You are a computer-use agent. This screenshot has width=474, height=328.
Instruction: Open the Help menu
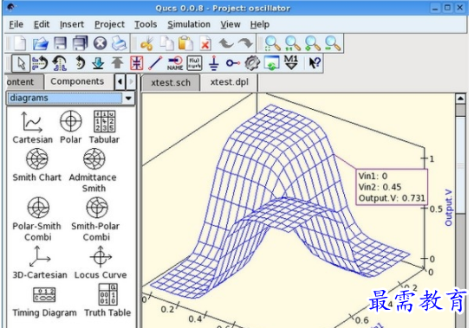point(260,24)
